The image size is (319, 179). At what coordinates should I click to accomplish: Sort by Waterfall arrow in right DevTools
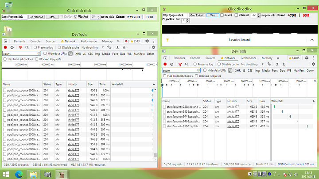pyautogui.click(x=314, y=101)
